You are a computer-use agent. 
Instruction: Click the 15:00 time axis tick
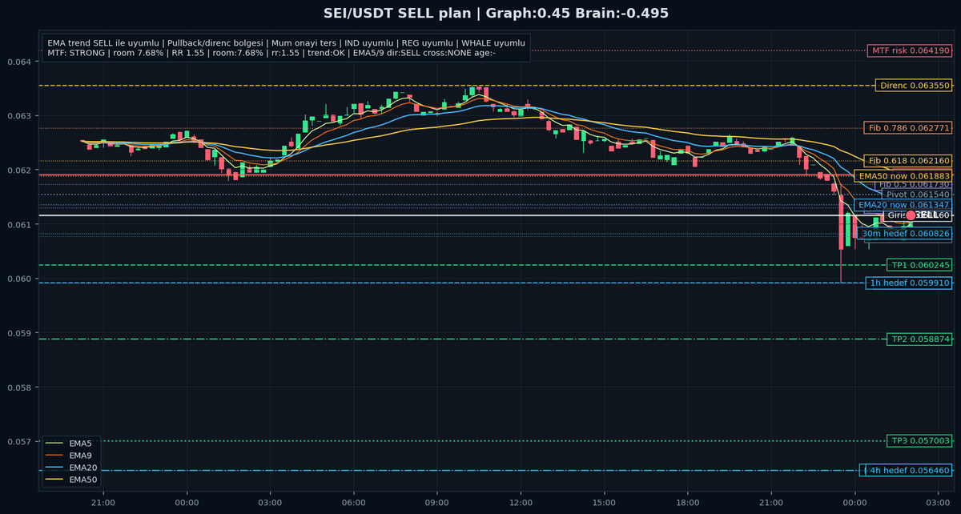(604, 502)
